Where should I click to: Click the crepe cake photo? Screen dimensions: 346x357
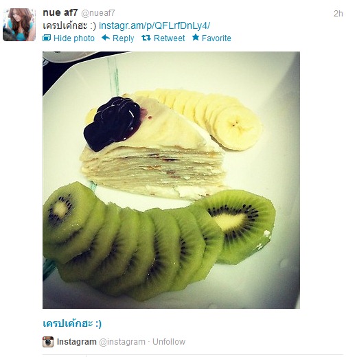(171, 180)
